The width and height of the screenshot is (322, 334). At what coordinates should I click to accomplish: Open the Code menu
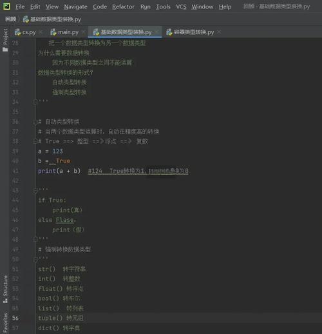[100, 7]
